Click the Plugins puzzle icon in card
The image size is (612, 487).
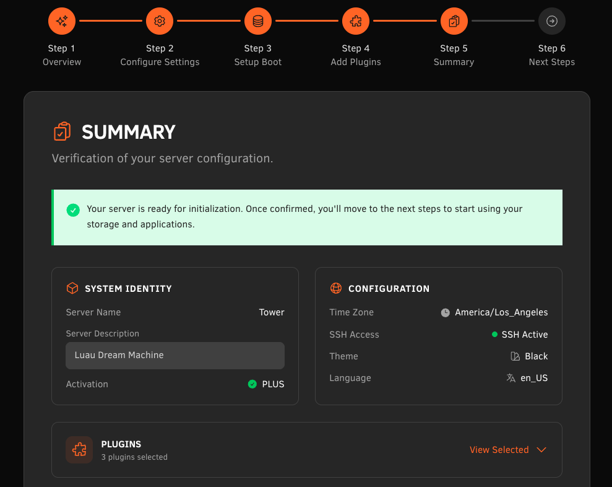coord(79,450)
